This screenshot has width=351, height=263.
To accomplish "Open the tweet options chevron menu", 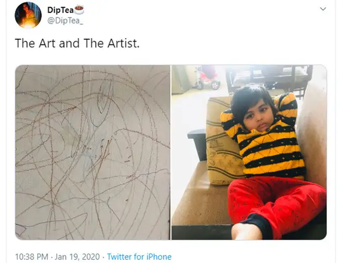I will 323,9.
